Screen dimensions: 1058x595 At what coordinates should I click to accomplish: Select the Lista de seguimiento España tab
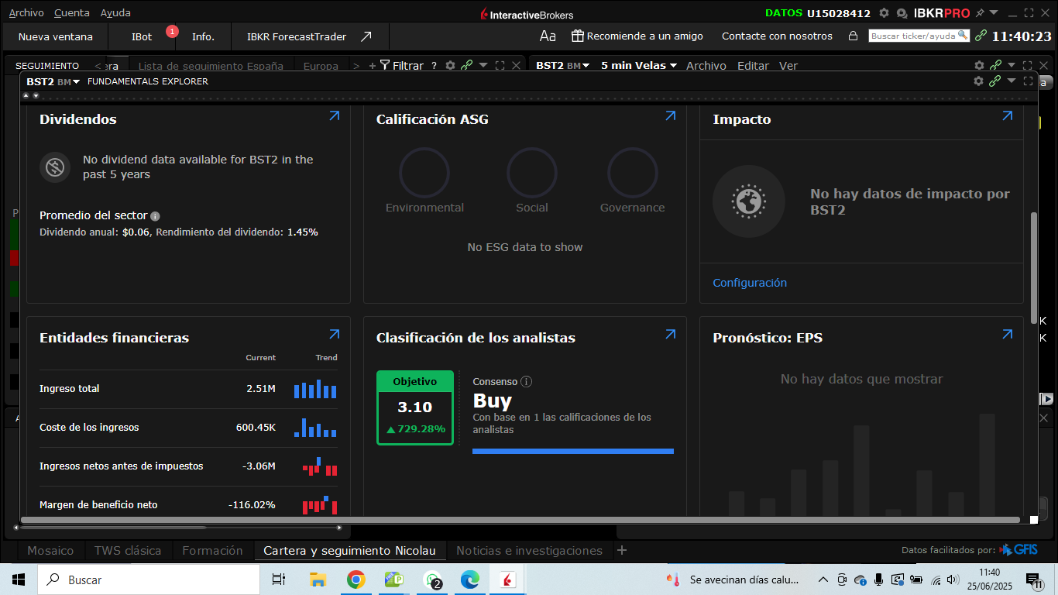point(211,66)
